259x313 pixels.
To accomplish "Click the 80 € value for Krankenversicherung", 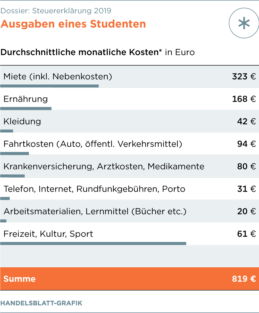I will [x=246, y=166].
